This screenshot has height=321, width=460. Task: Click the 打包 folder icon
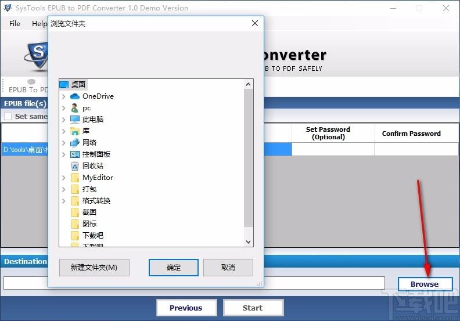pos(75,189)
